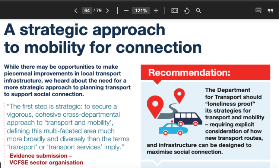This screenshot has width=279, height=168.
Task: Edit the current page number field
Action: click(x=87, y=10)
